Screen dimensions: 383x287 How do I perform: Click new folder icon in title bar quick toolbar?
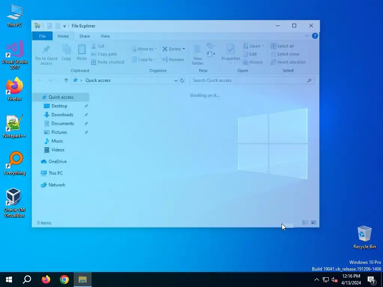(58, 26)
